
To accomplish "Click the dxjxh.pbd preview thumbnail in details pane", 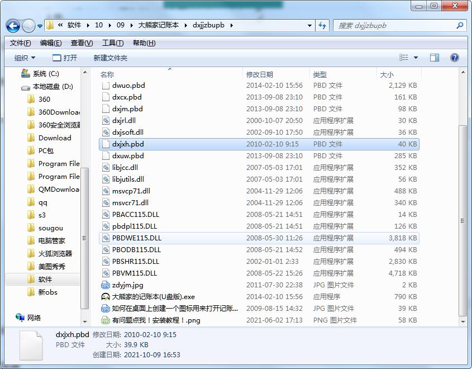I will [31, 346].
